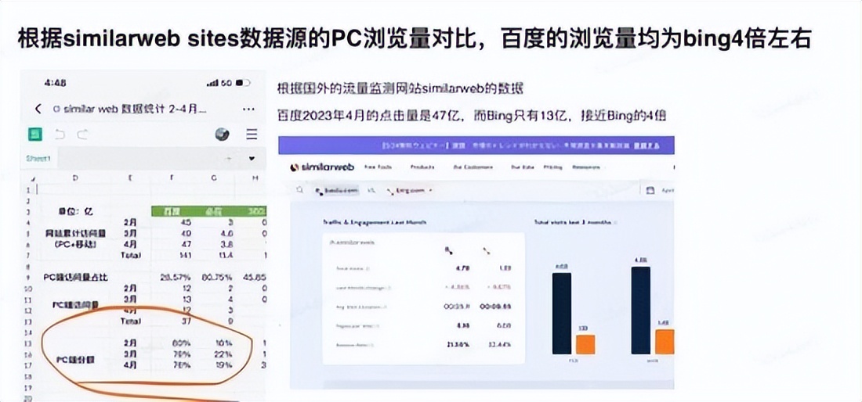Click the phone battery indicator
Image resolution: width=862 pixels, height=402 pixels.
click(243, 83)
